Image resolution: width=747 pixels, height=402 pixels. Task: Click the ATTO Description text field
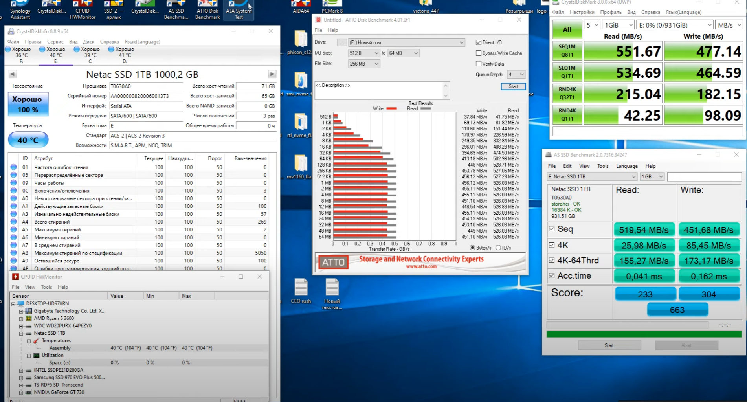(378, 90)
